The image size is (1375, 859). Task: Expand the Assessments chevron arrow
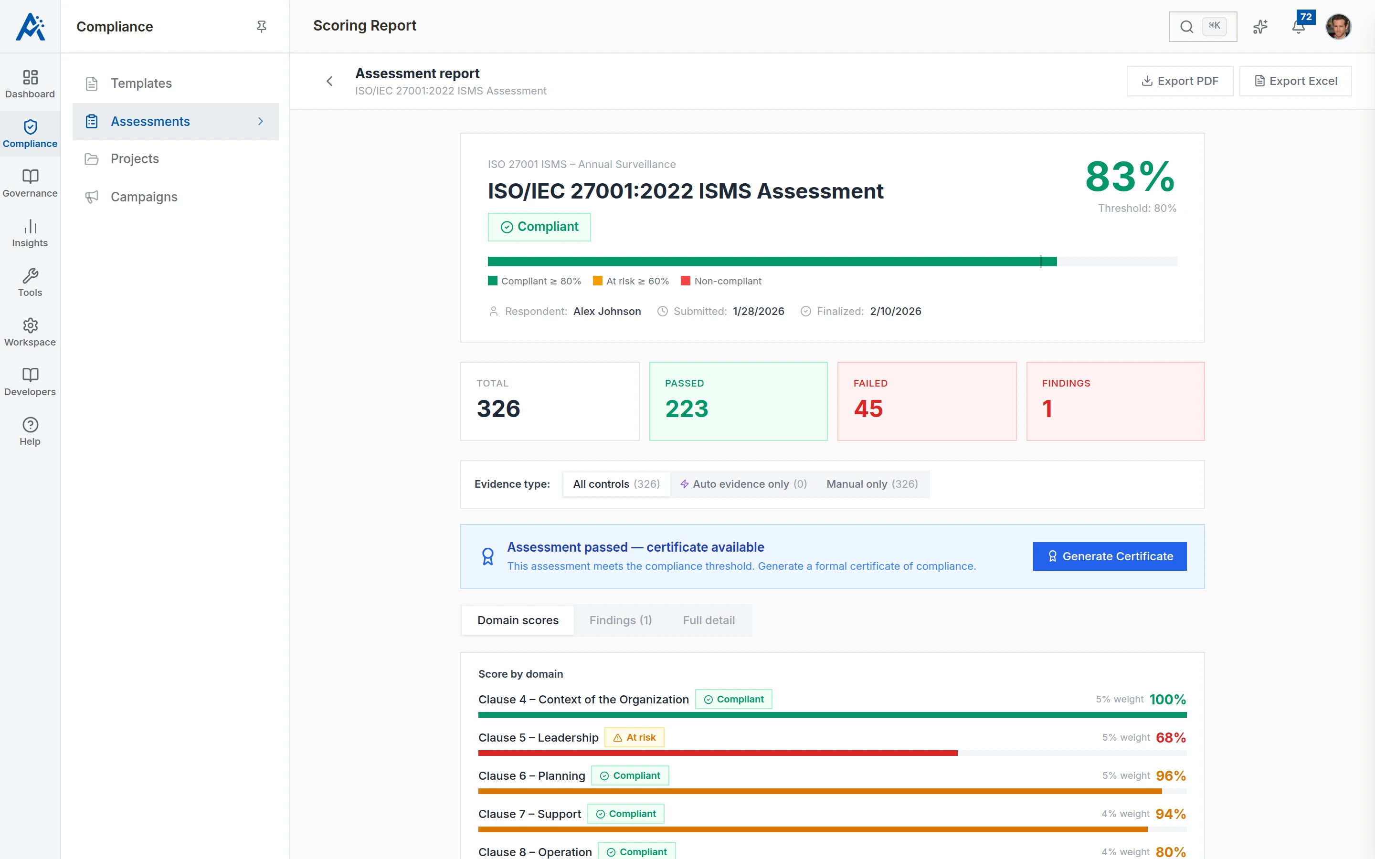pos(261,122)
